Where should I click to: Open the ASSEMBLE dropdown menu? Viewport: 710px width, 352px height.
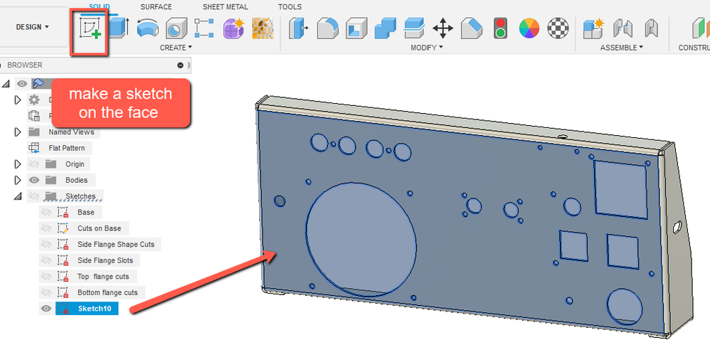[622, 48]
